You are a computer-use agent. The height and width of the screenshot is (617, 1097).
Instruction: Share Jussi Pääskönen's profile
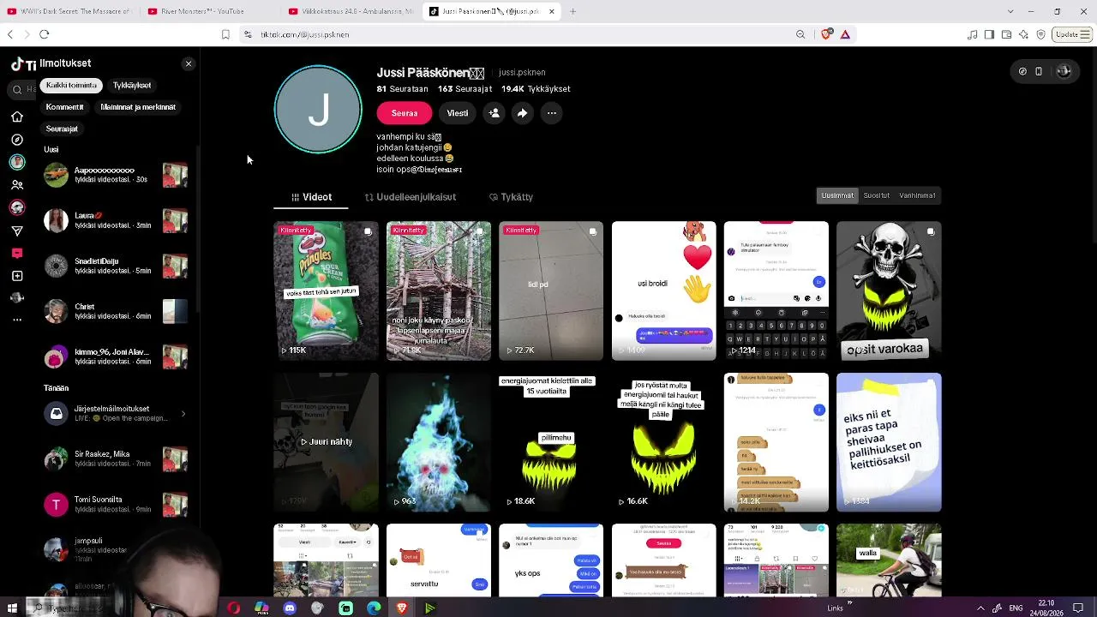[522, 113]
